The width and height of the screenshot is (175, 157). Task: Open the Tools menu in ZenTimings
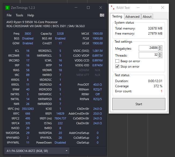pos(19,15)
